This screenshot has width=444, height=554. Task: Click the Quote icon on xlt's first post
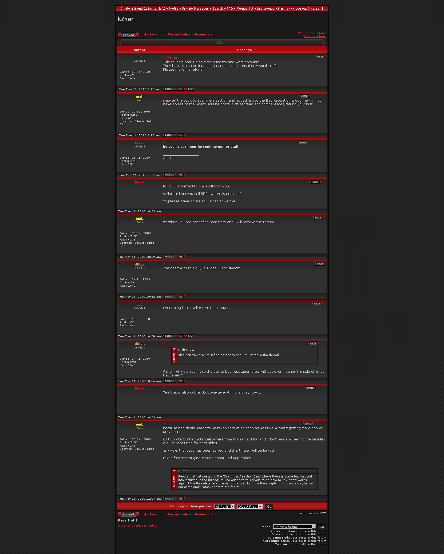tap(320, 57)
